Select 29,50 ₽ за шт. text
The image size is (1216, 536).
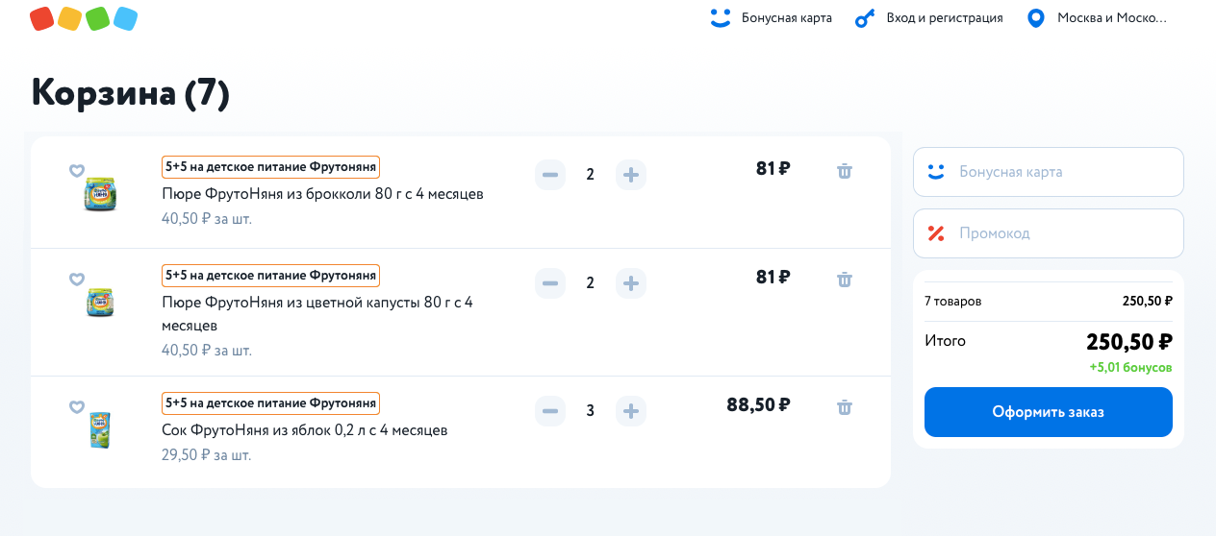(206, 455)
